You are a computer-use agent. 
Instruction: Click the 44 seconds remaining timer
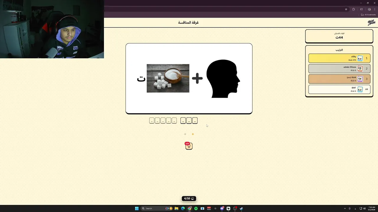point(339,37)
